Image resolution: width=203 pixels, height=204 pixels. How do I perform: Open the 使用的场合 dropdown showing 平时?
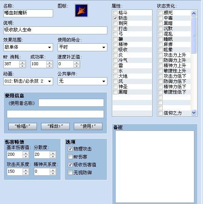82,47
